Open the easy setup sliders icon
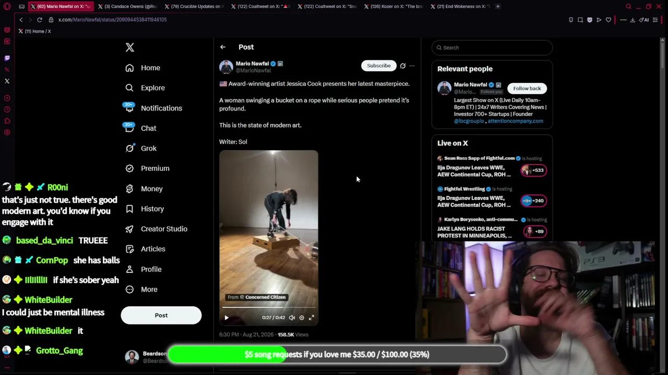The width and height of the screenshot is (668, 375). 655,20
